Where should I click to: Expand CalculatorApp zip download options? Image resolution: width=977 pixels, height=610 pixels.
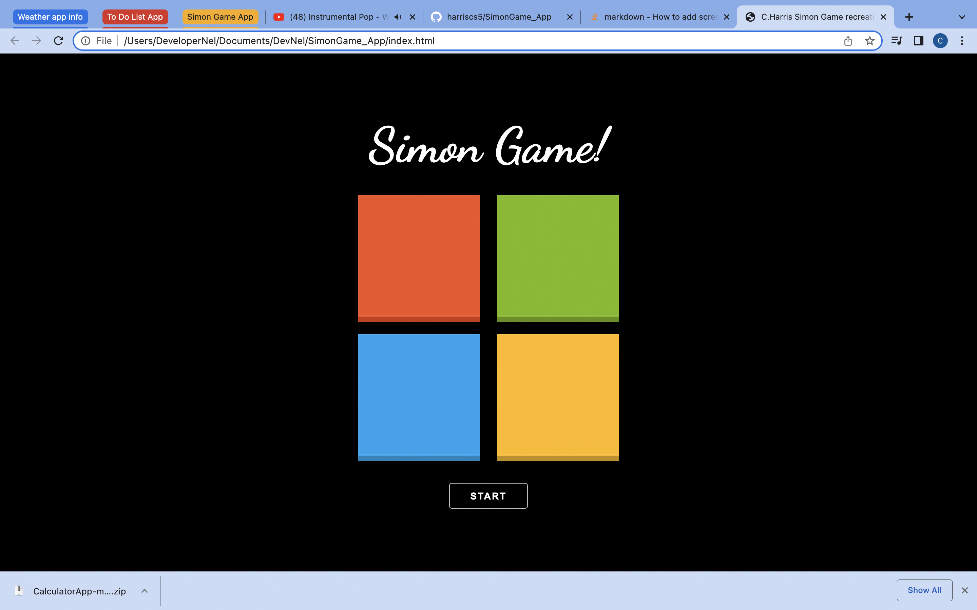145,591
